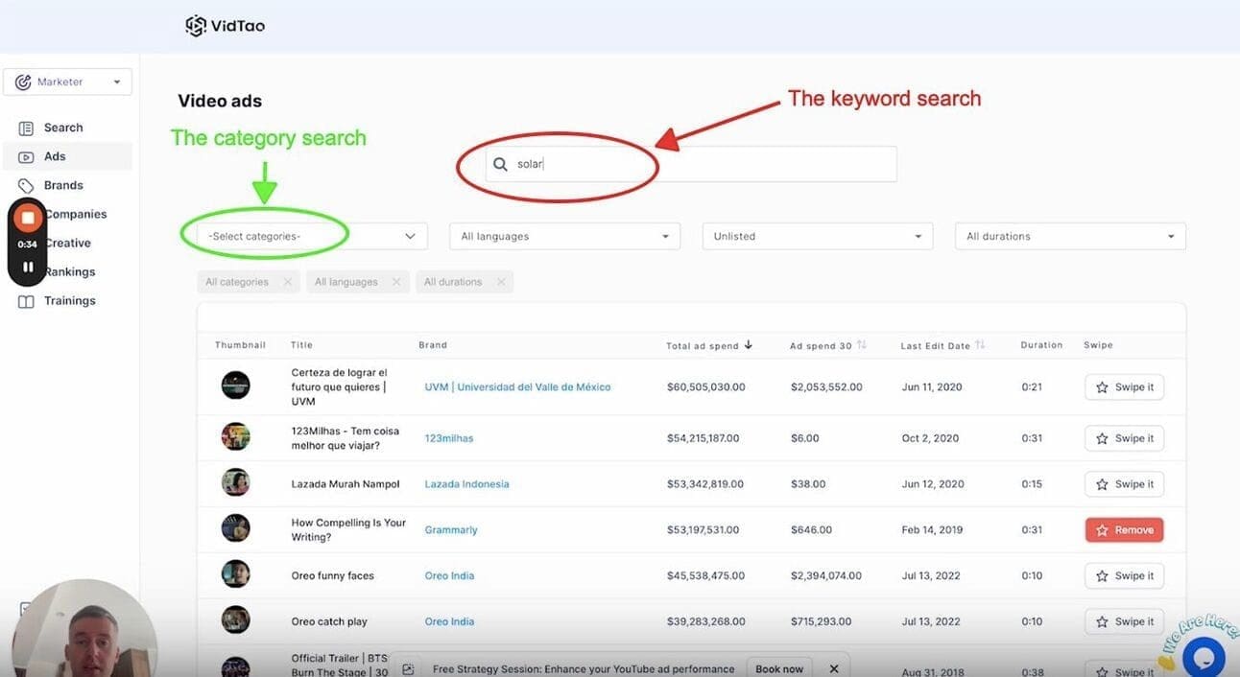This screenshot has width=1240, height=677.
Task: Click the title Oreo funny faces
Action: (x=332, y=576)
